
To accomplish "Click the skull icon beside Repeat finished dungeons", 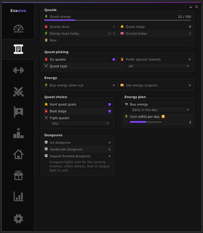I will point(46,156).
